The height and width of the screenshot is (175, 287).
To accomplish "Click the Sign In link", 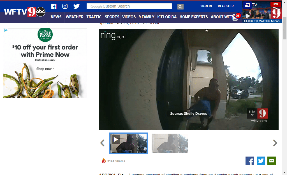I will 206,6.
